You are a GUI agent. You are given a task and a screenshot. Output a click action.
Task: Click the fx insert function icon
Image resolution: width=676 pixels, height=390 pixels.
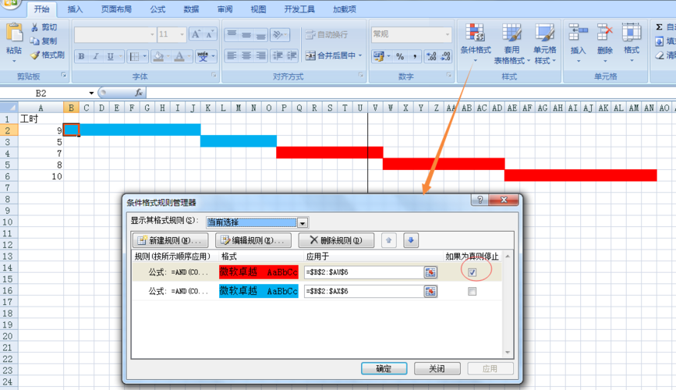point(139,93)
